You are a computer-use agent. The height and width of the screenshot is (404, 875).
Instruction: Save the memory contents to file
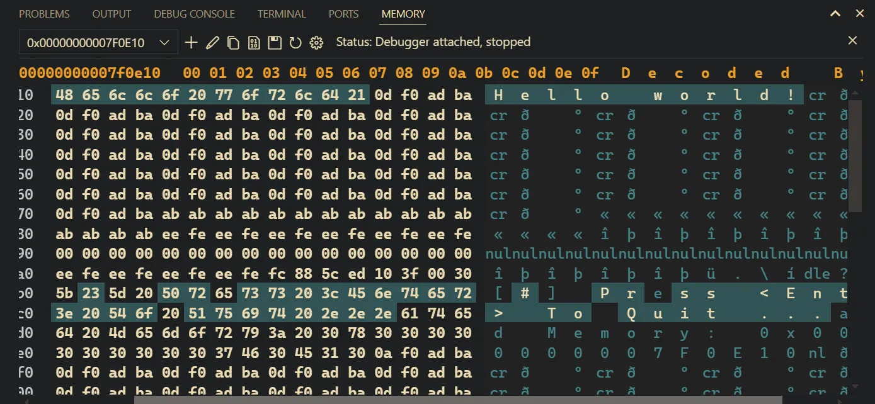274,42
